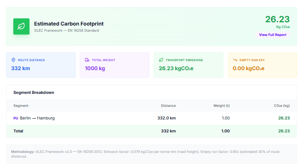Select the 1000 kg total weight value
Viewport: 302px width, 168px height.
[95, 68]
